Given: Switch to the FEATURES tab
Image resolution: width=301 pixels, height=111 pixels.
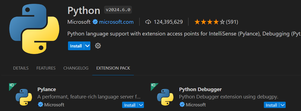Looking at the screenshot, I should click(46, 68).
